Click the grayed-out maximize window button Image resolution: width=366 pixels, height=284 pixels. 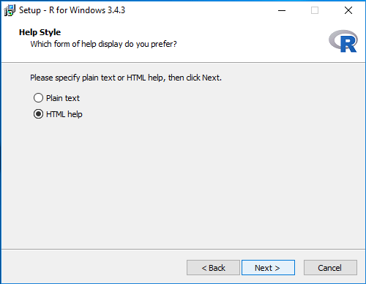pos(315,10)
